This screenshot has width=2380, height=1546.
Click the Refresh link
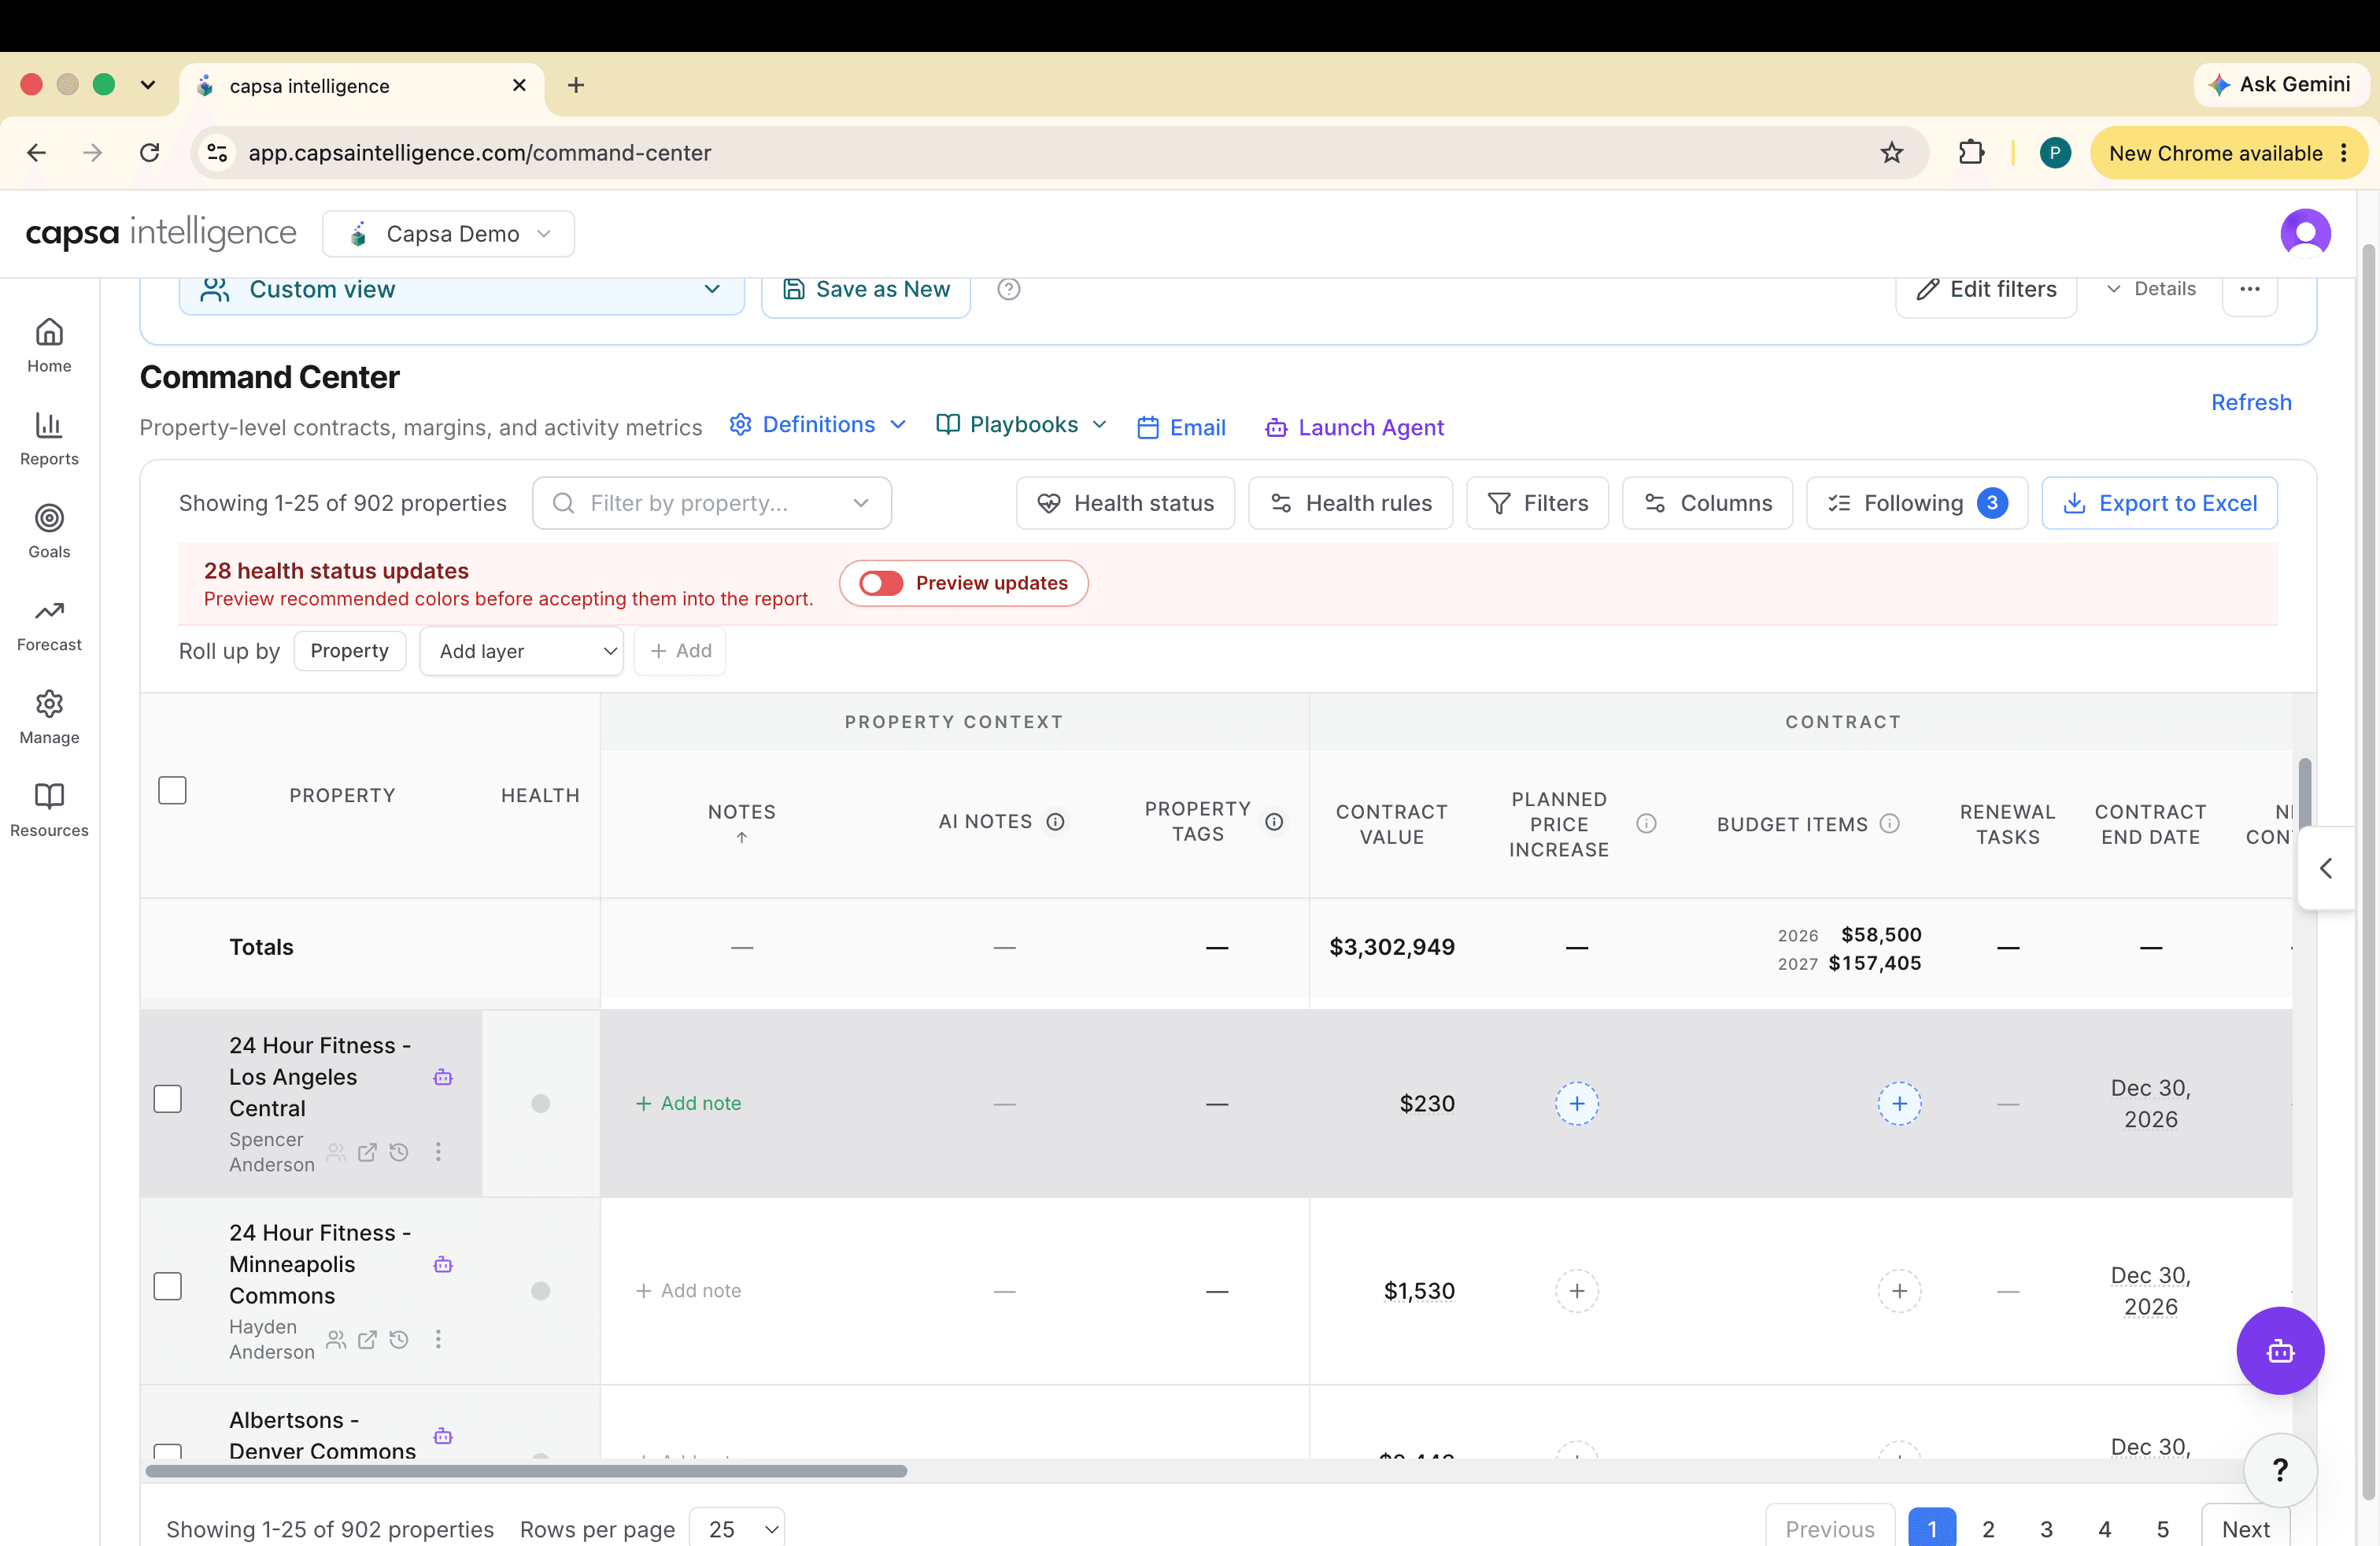coord(2250,402)
